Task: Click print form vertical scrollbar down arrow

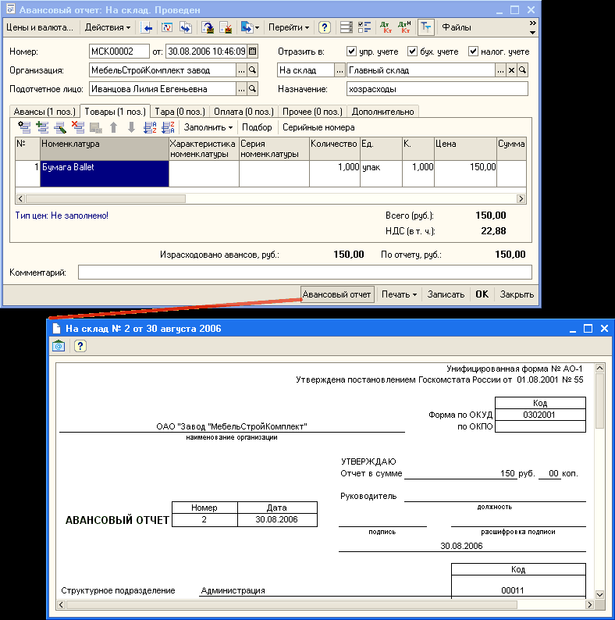Action: pyautogui.click(x=599, y=594)
